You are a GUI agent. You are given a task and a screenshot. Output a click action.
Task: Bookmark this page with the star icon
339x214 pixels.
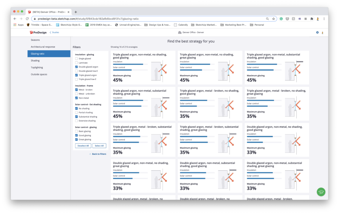click(273, 19)
